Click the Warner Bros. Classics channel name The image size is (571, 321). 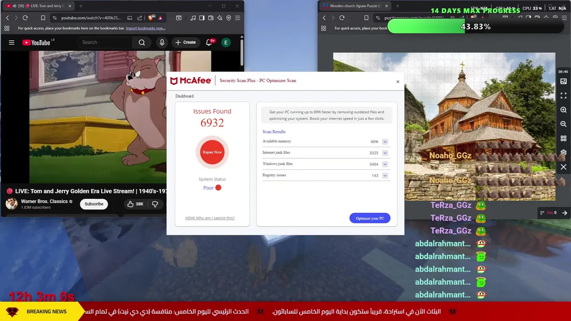[44, 201]
